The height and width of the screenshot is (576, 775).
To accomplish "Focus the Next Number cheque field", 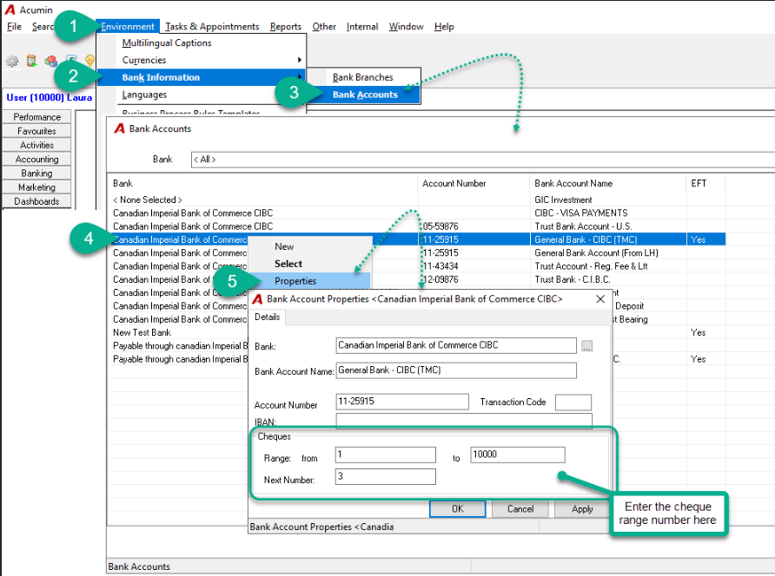I will click(386, 476).
